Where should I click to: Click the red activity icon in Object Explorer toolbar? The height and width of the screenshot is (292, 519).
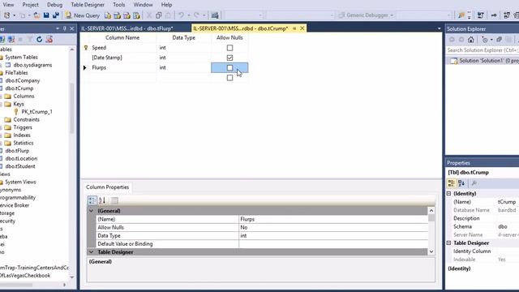pyautogui.click(x=49, y=40)
